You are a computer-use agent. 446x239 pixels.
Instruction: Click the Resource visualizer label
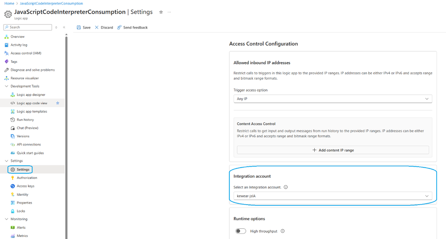(x=25, y=78)
